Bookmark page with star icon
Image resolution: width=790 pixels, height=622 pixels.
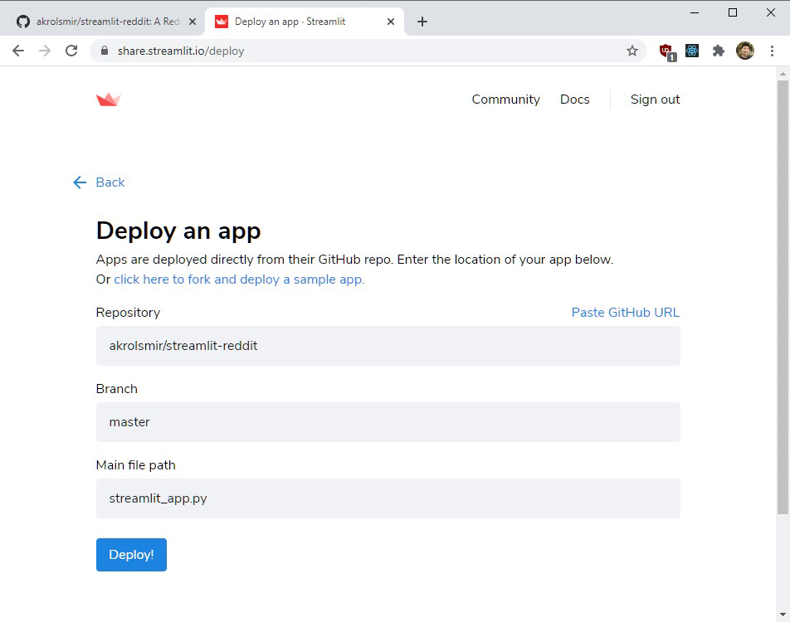(x=632, y=51)
